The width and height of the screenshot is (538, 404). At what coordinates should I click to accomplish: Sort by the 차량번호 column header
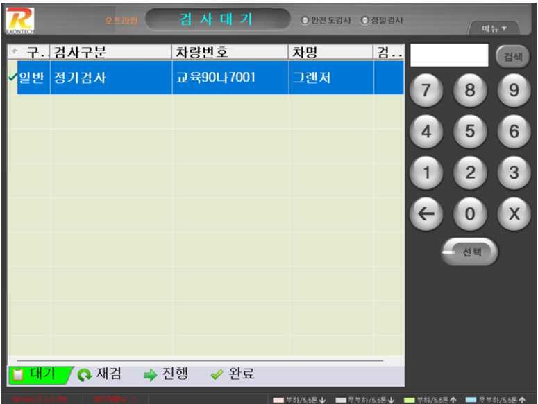(x=230, y=53)
